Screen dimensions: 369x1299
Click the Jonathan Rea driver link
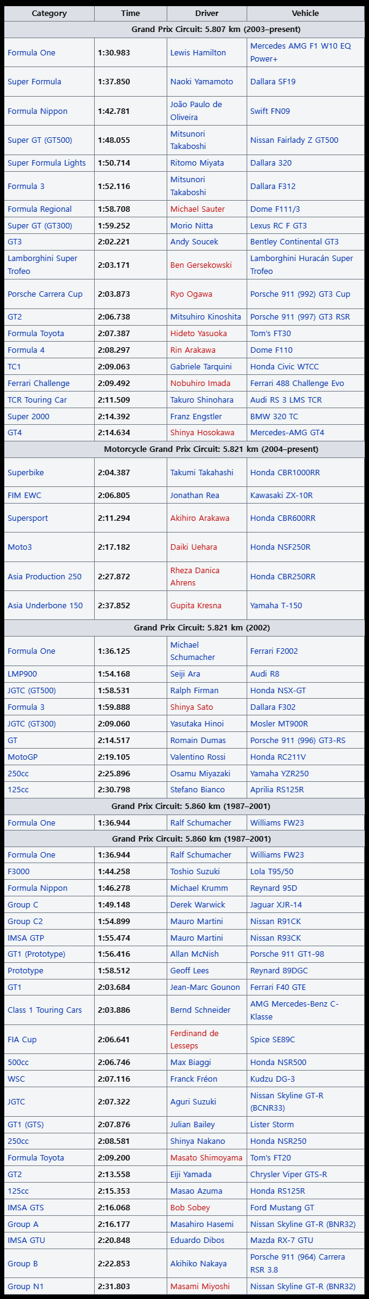click(x=196, y=496)
